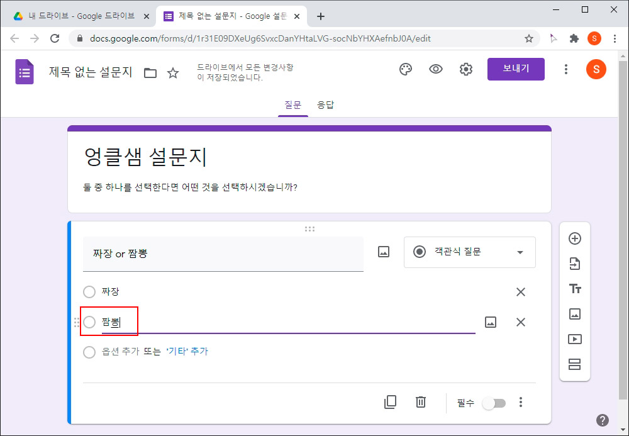Screen dimensions: 629x436
Task: Enable the 필수 required toggle
Action: pos(494,403)
